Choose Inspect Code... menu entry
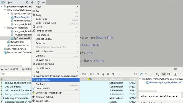The height and width of the screenshot is (103, 183). pyautogui.click(x=55, y=39)
